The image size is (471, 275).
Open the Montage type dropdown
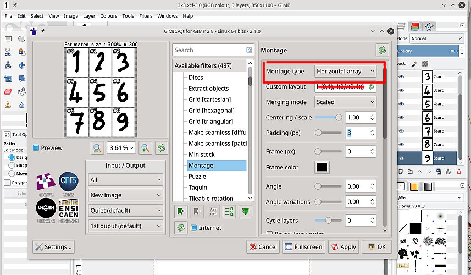click(346, 71)
